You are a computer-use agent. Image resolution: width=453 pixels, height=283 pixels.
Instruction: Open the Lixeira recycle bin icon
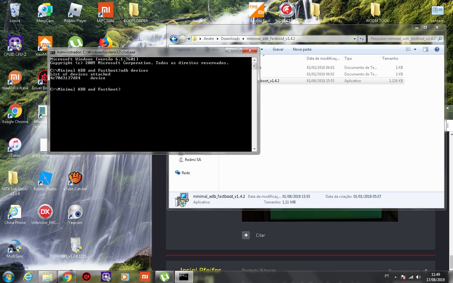click(x=15, y=13)
